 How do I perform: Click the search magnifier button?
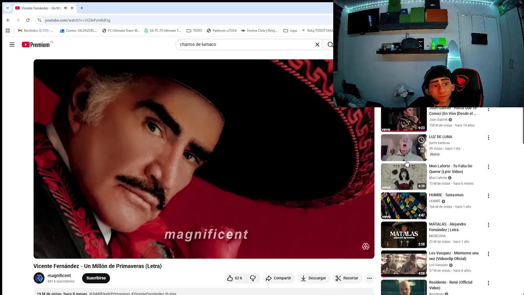(x=330, y=45)
